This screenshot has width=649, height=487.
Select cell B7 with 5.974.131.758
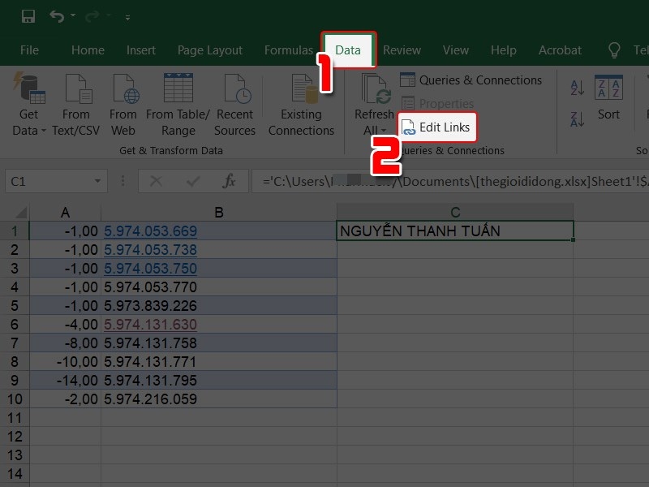pyautogui.click(x=219, y=343)
